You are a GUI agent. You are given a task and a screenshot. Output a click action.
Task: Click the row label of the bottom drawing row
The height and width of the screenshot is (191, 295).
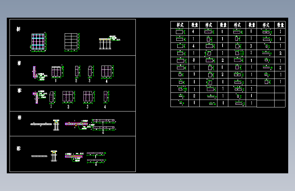coord(18,149)
